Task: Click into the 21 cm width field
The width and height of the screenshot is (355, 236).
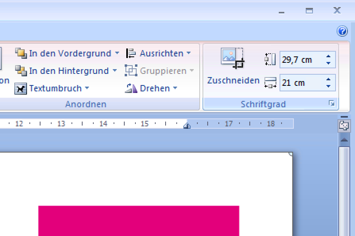Action: (300, 83)
